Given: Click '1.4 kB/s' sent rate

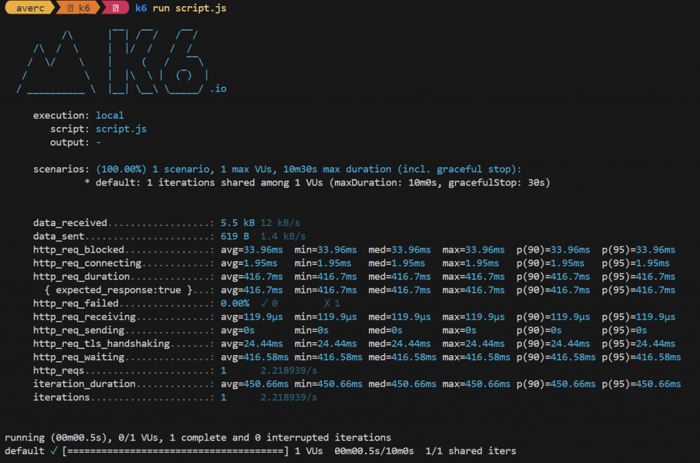Looking at the screenshot, I should coord(283,236).
